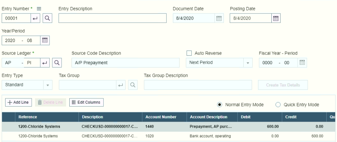The height and width of the screenshot is (142, 337).
Task: Click the Entry Description input field
Action: pos(112,18)
